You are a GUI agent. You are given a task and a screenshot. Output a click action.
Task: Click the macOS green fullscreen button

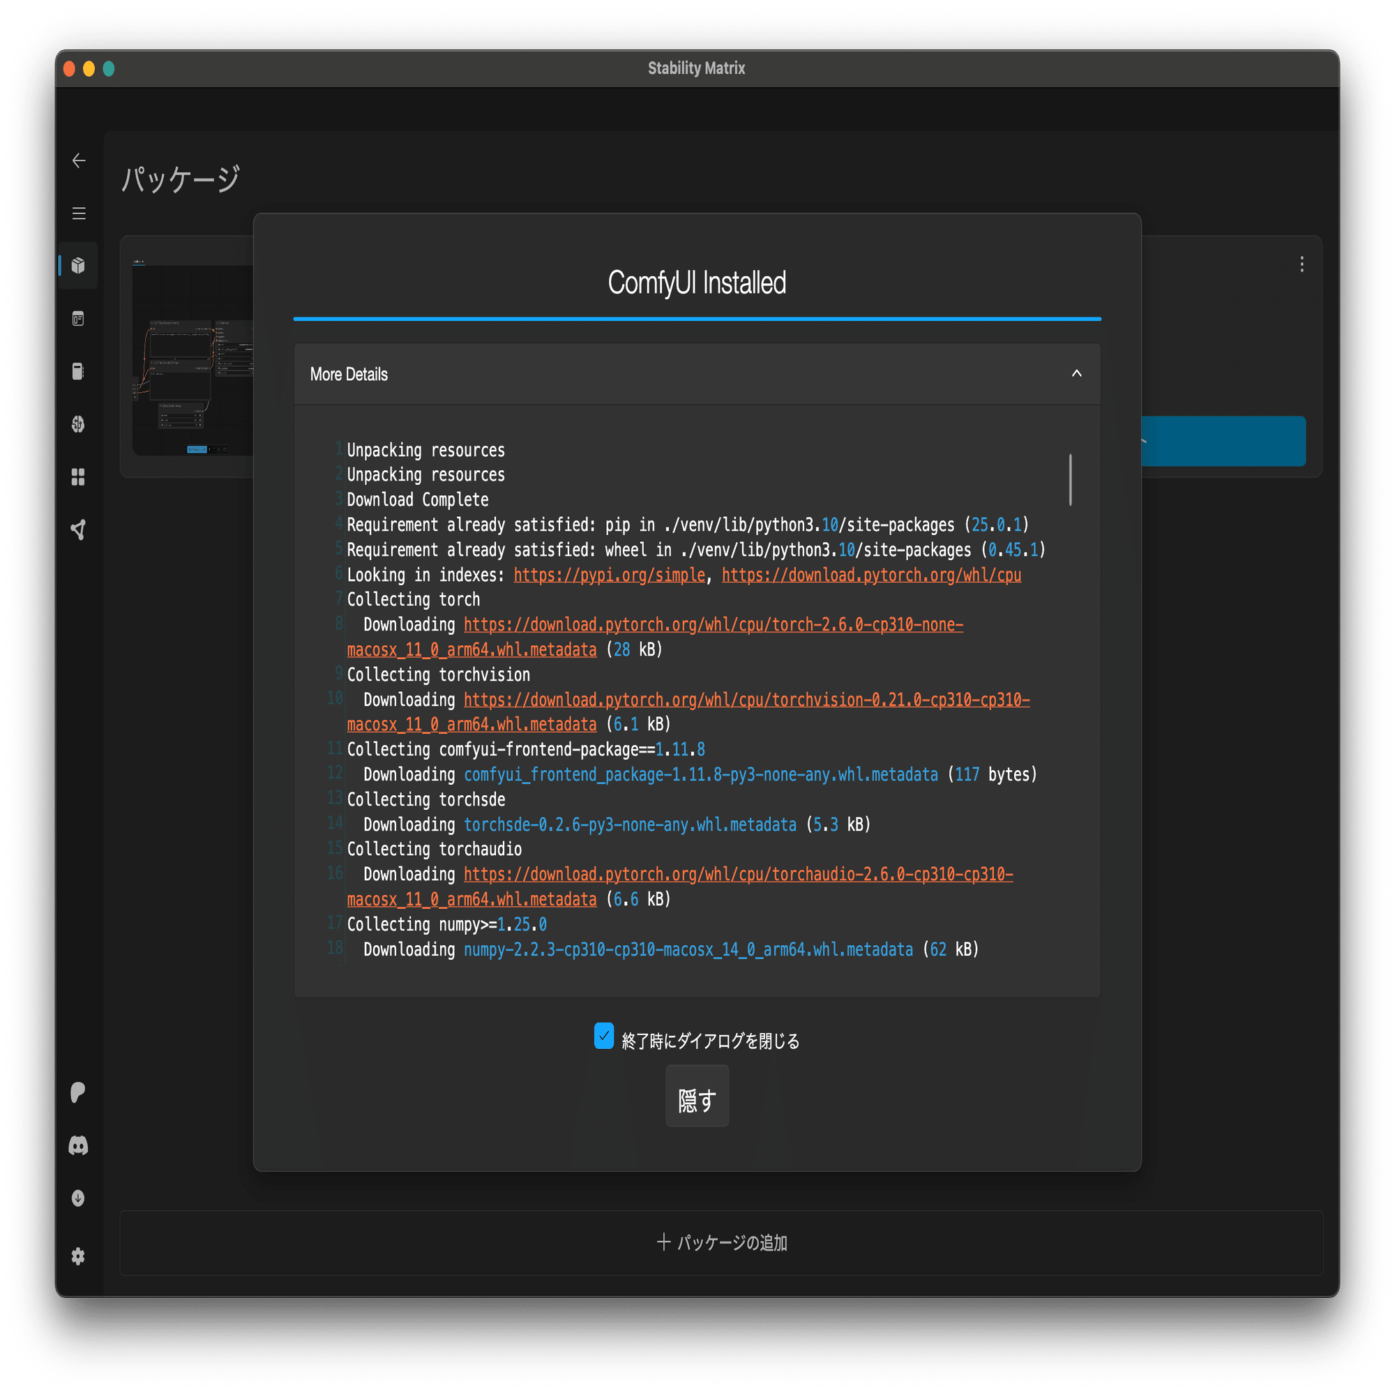pos(108,68)
